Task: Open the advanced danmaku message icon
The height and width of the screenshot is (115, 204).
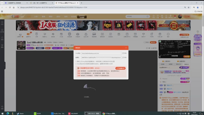Action: (x=94, y=34)
